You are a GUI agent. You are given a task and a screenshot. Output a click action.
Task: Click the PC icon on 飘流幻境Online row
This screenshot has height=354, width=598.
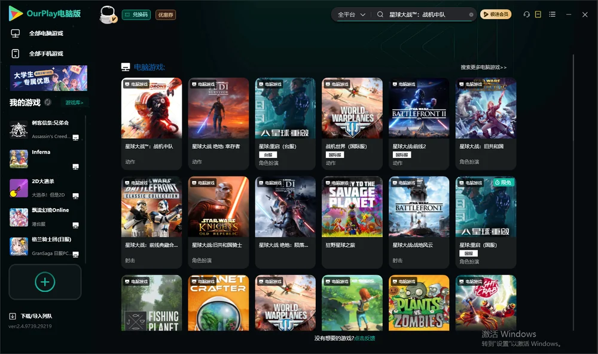(x=75, y=225)
